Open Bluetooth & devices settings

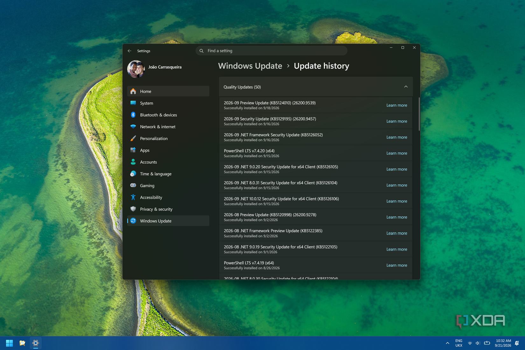point(168,115)
